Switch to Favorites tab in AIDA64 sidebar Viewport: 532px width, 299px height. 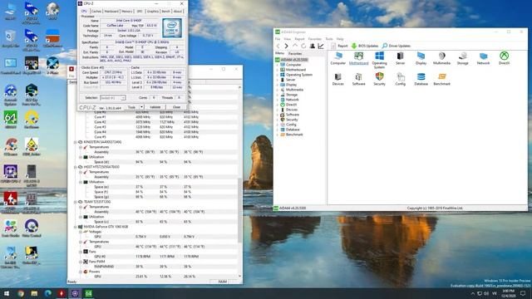point(295,53)
